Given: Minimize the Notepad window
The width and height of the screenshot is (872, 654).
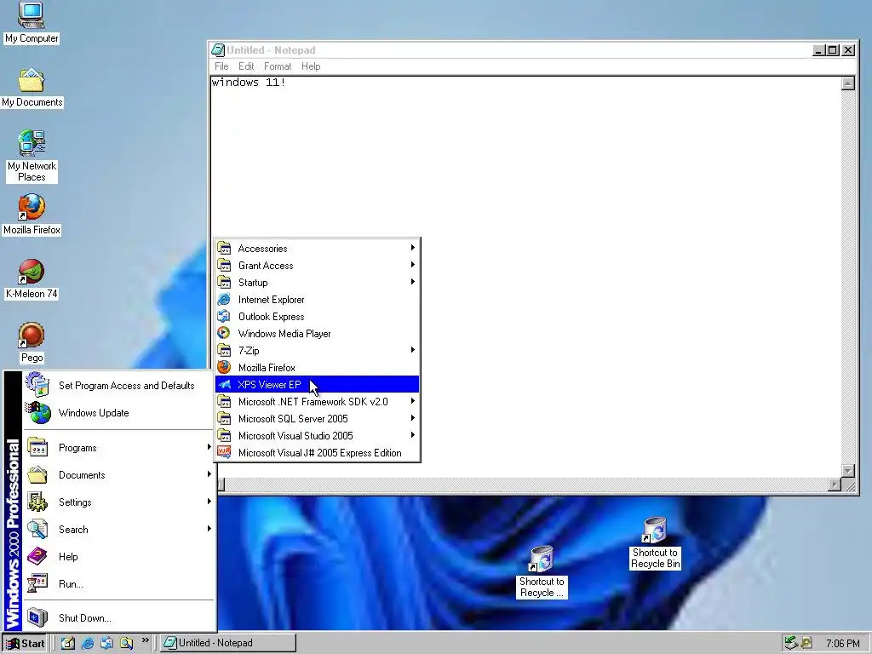Looking at the screenshot, I should click(818, 50).
